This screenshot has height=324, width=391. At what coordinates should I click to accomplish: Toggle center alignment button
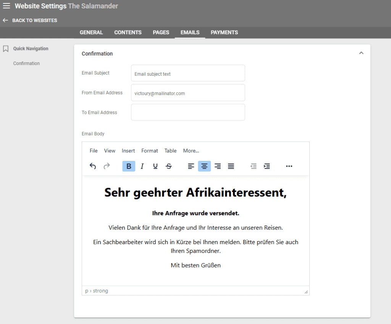[x=204, y=166]
